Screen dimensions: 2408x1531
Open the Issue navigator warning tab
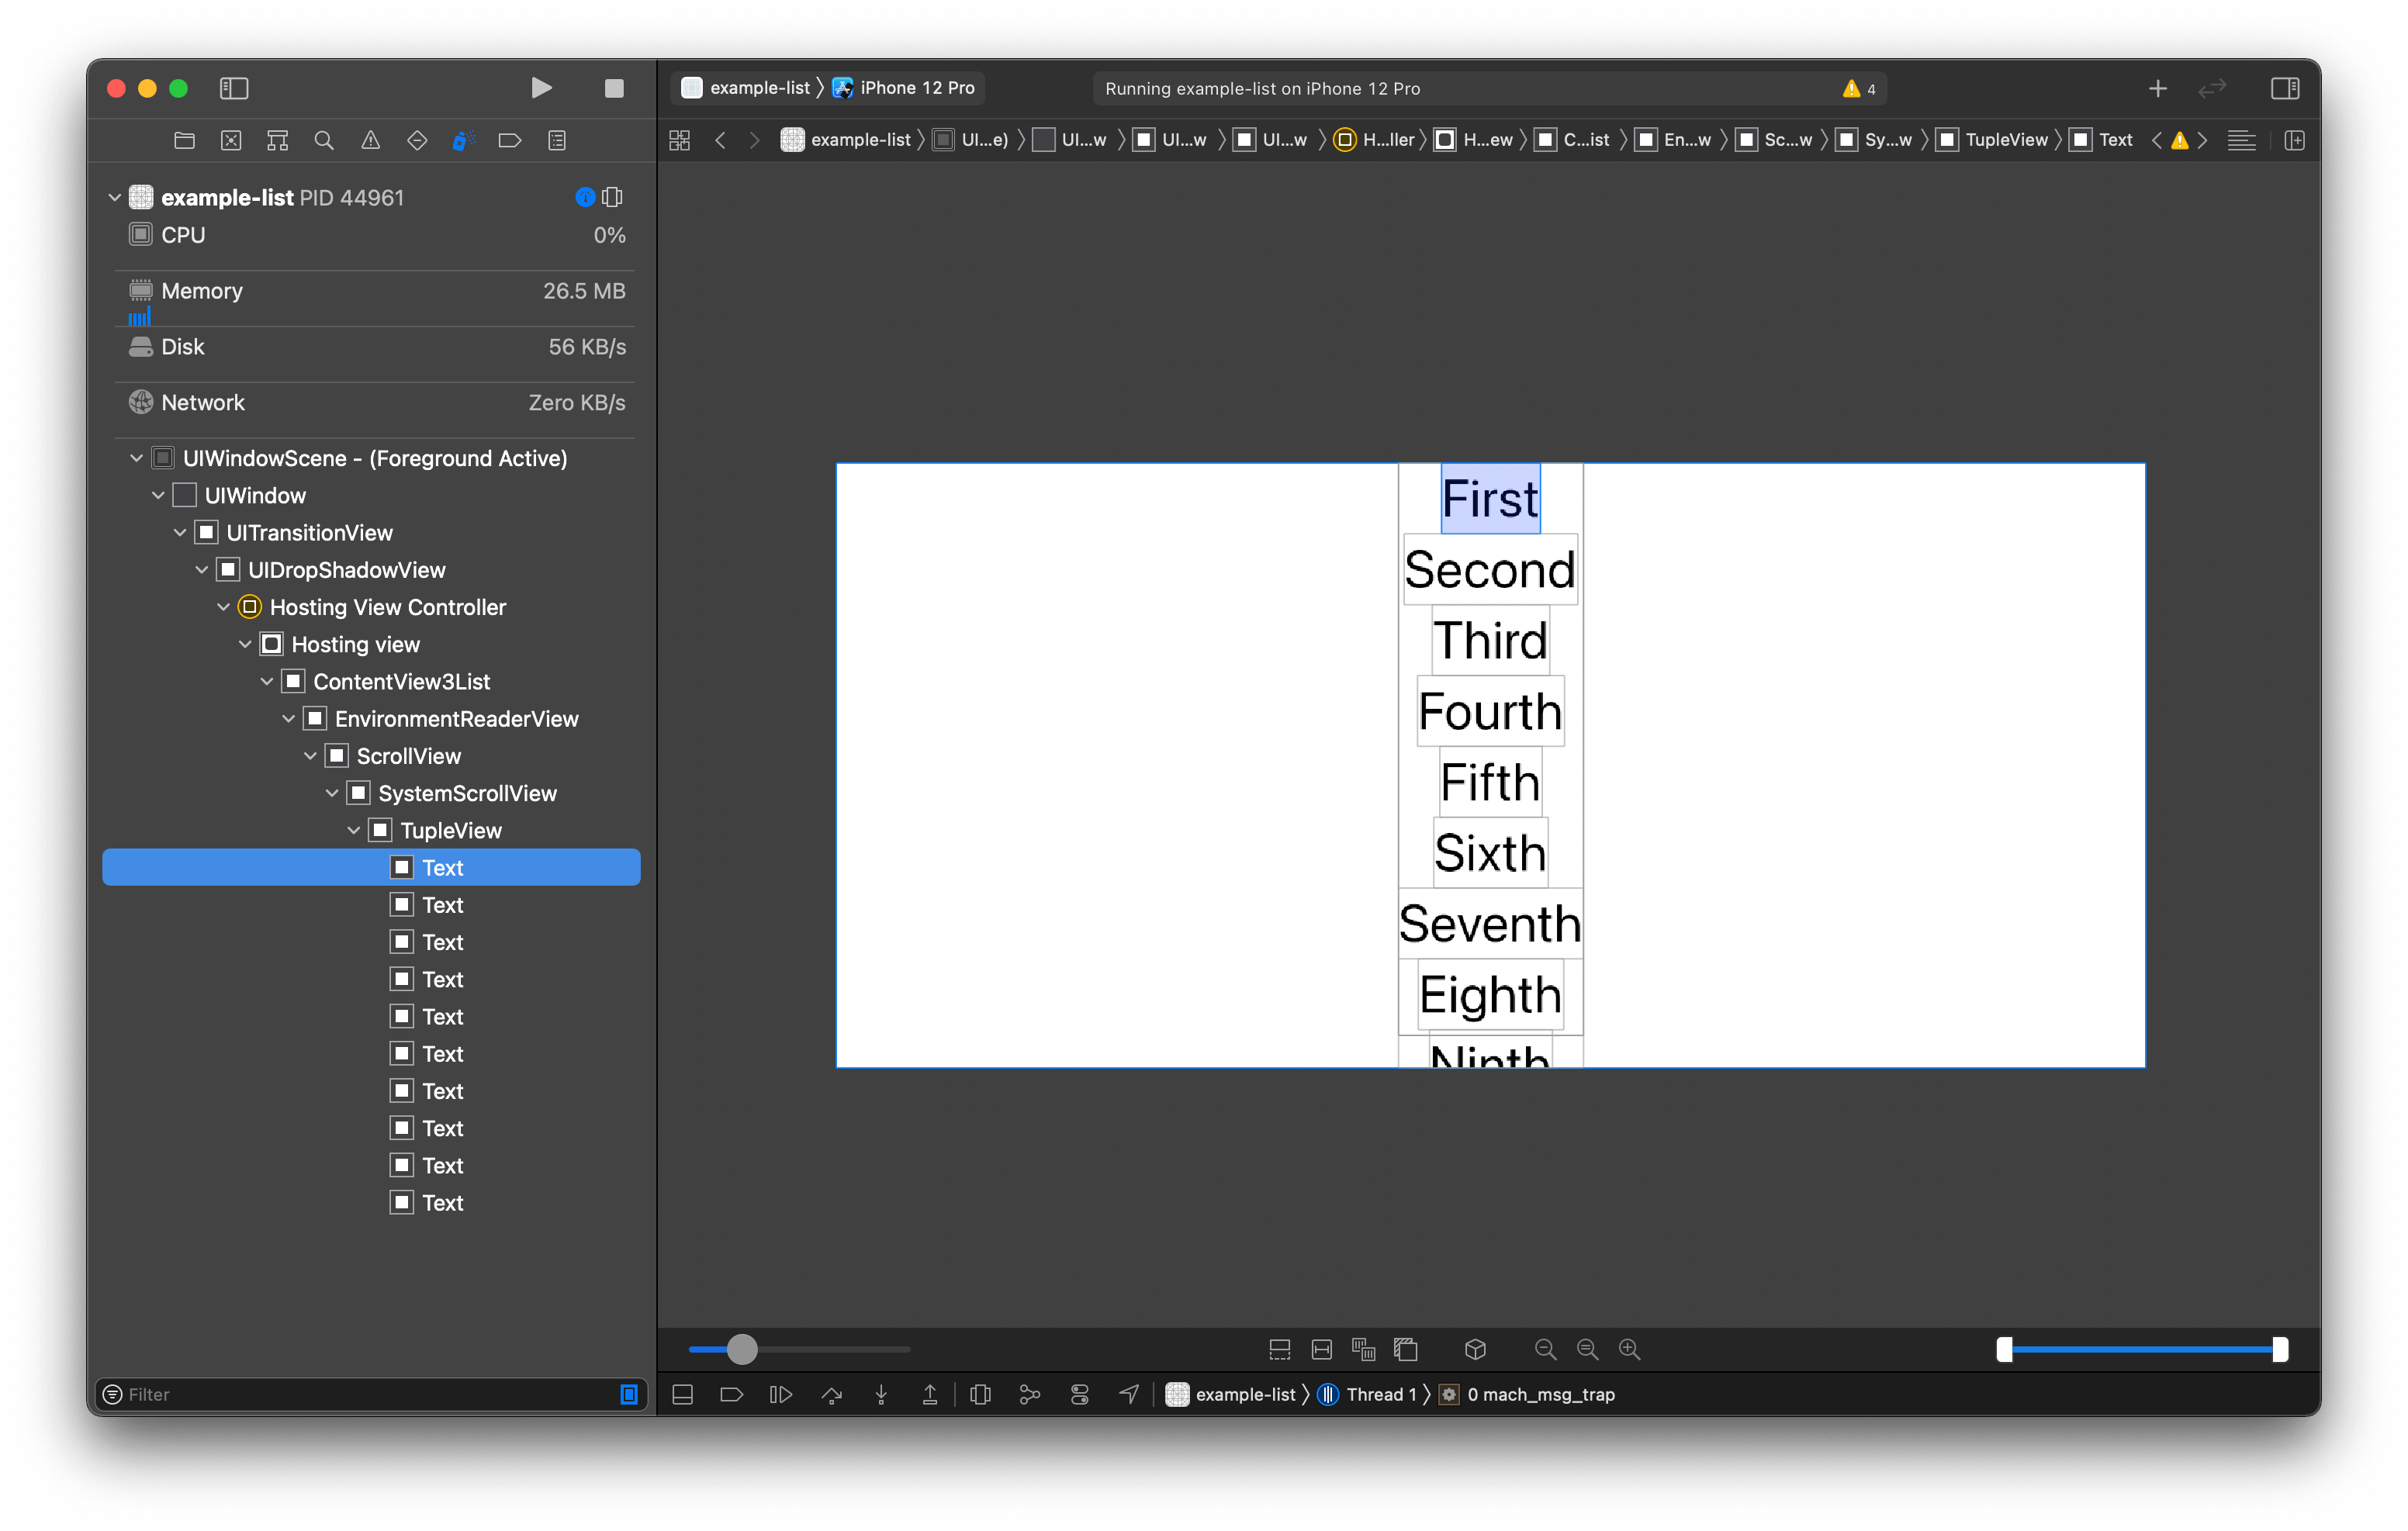[x=370, y=140]
